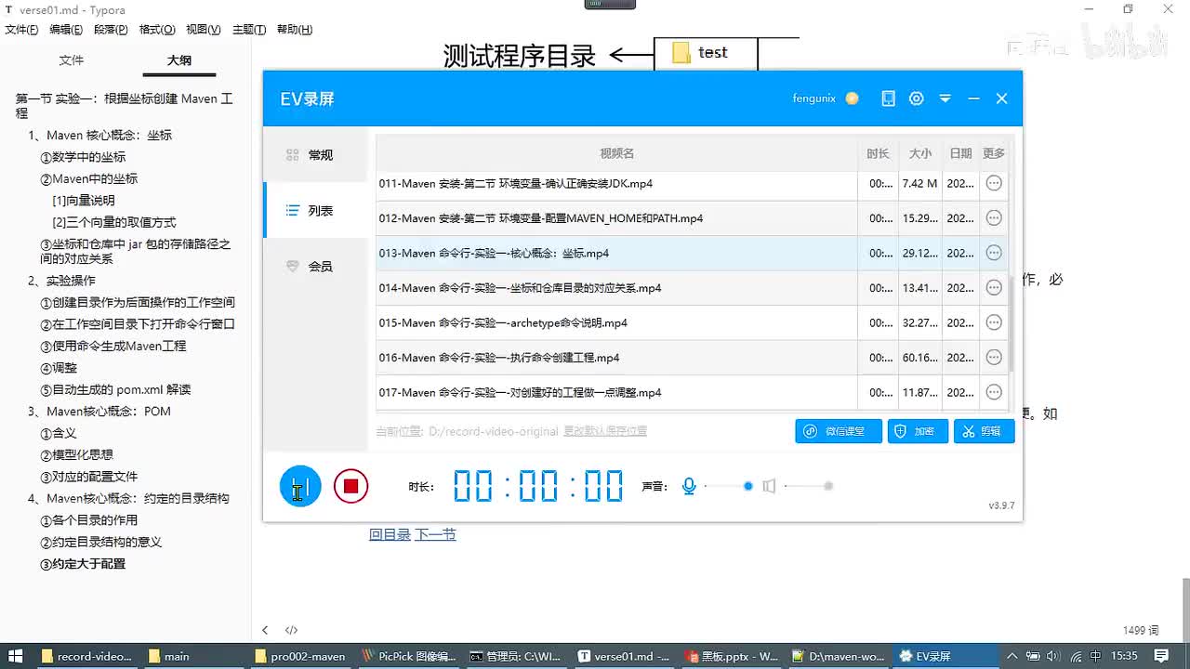The height and width of the screenshot is (669, 1190).
Task: Switch Typora sidebar to 文件 tab
Action: [72, 60]
